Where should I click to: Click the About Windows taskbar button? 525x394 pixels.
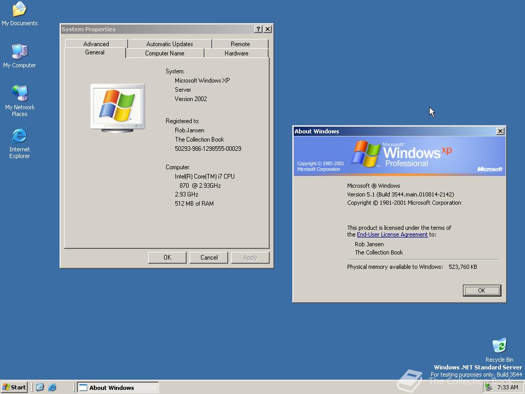[x=118, y=388]
